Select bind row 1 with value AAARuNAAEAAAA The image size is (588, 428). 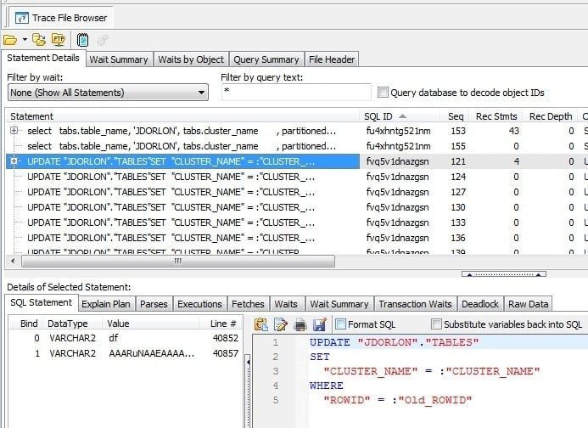(126, 353)
